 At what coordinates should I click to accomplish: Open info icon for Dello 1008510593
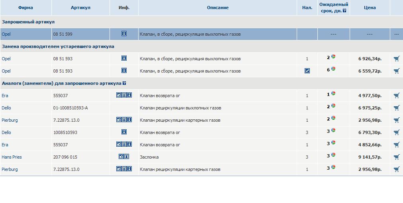(124, 132)
